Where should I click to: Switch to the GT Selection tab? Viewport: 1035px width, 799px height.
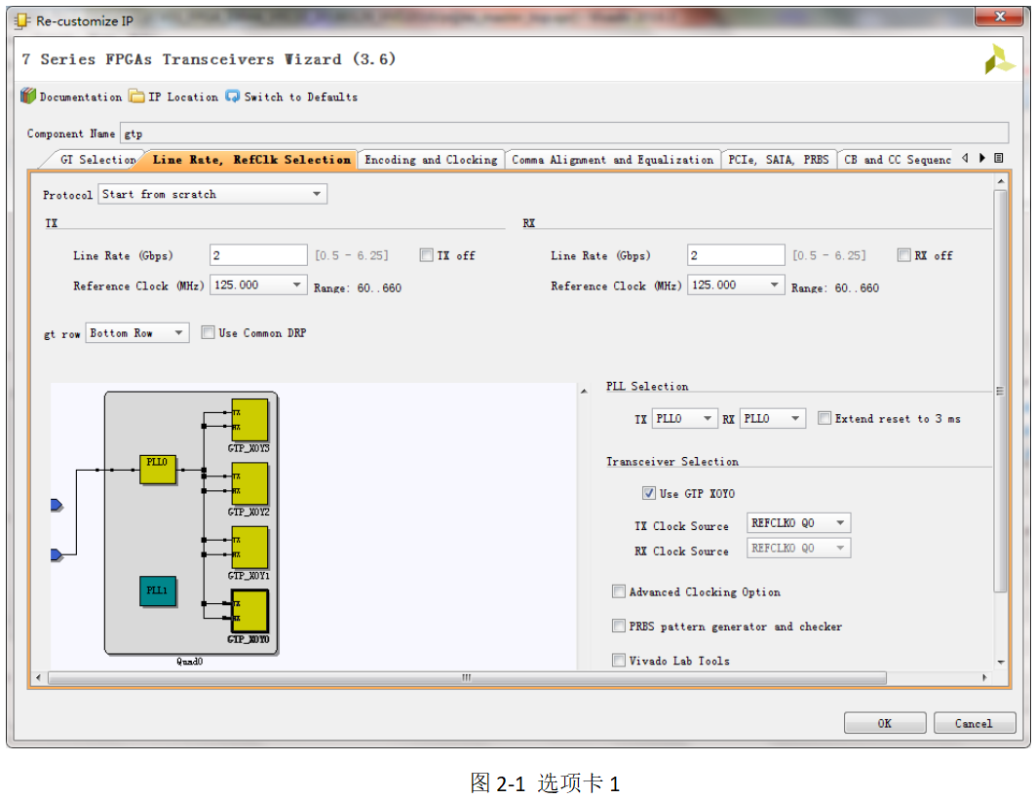point(97,160)
